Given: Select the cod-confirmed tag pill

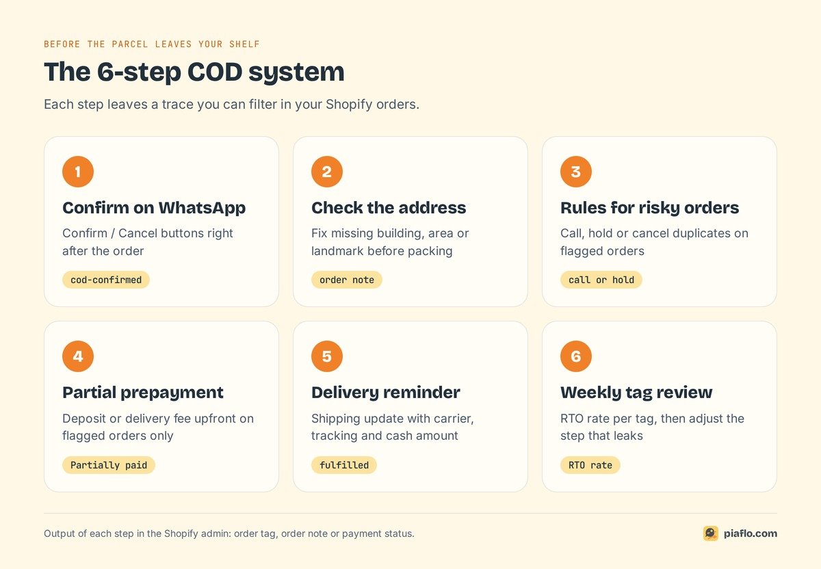Looking at the screenshot, I should pyautogui.click(x=106, y=280).
